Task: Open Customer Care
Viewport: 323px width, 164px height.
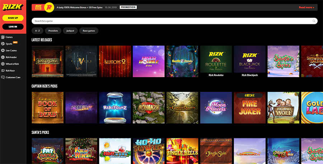Action: coord(13,77)
